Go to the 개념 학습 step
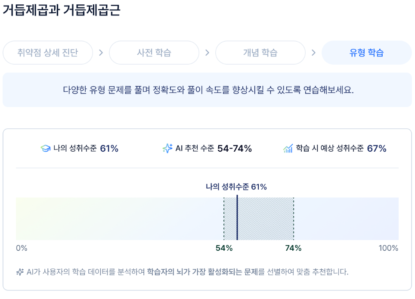This screenshot has height=299, width=415. click(x=260, y=53)
